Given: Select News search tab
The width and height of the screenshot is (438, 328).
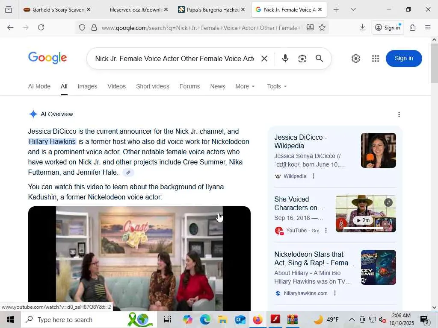Looking at the screenshot, I should 218,86.
